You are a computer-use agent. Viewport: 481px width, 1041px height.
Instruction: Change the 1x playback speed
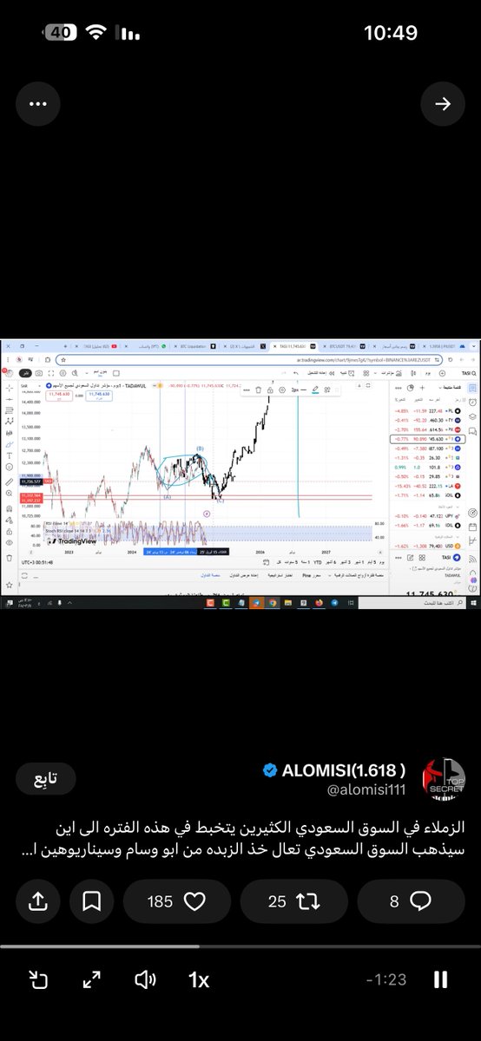pos(199,980)
